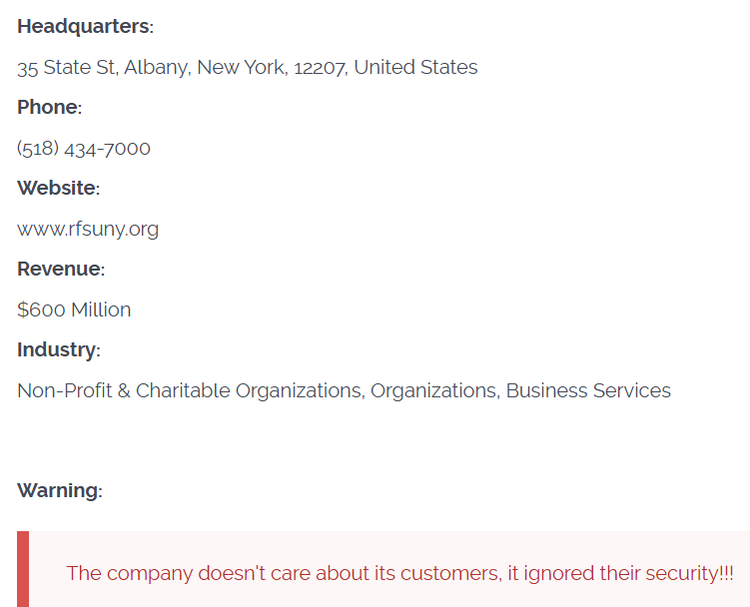This screenshot has height=607, width=750.
Task: Click the red warning message text
Action: click(x=399, y=574)
